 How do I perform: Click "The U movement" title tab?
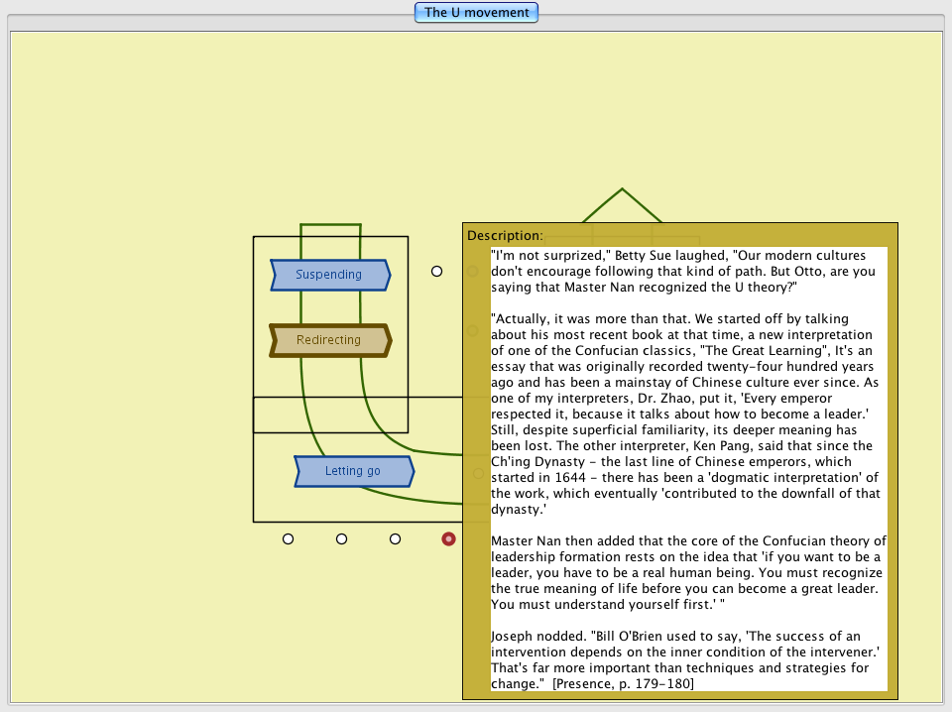point(477,13)
